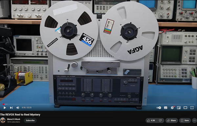The width and height of the screenshot is (197, 126).
Task: Switch to miniplayer mode
Action: click(x=179, y=108)
